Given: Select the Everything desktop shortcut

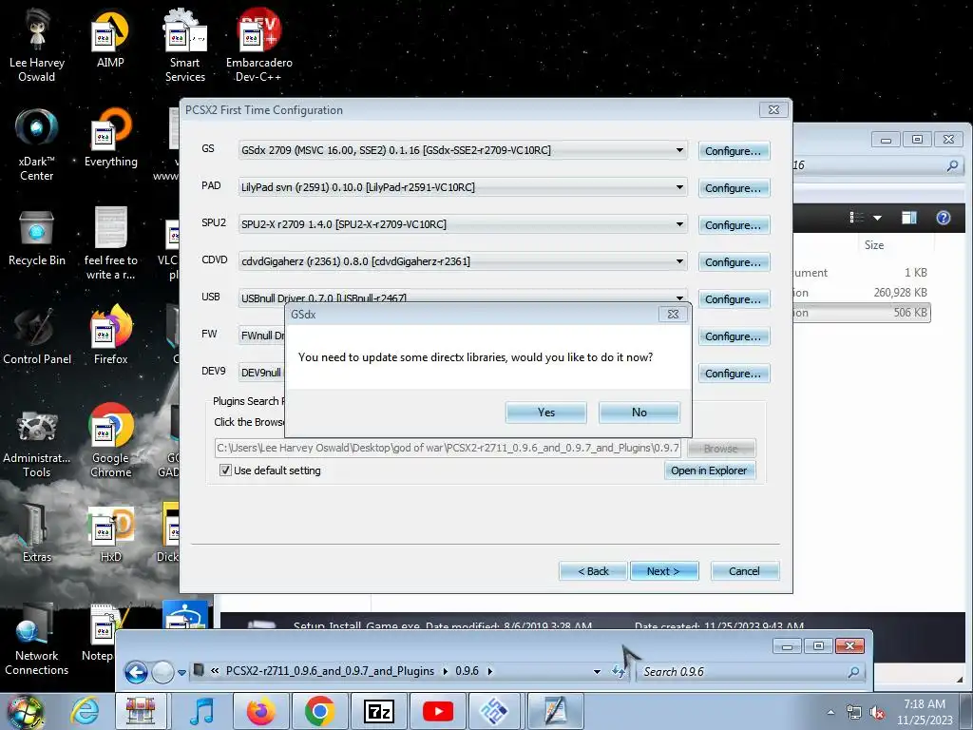Looking at the screenshot, I should pos(110,138).
